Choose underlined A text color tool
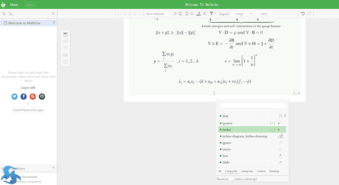 point(198,13)
